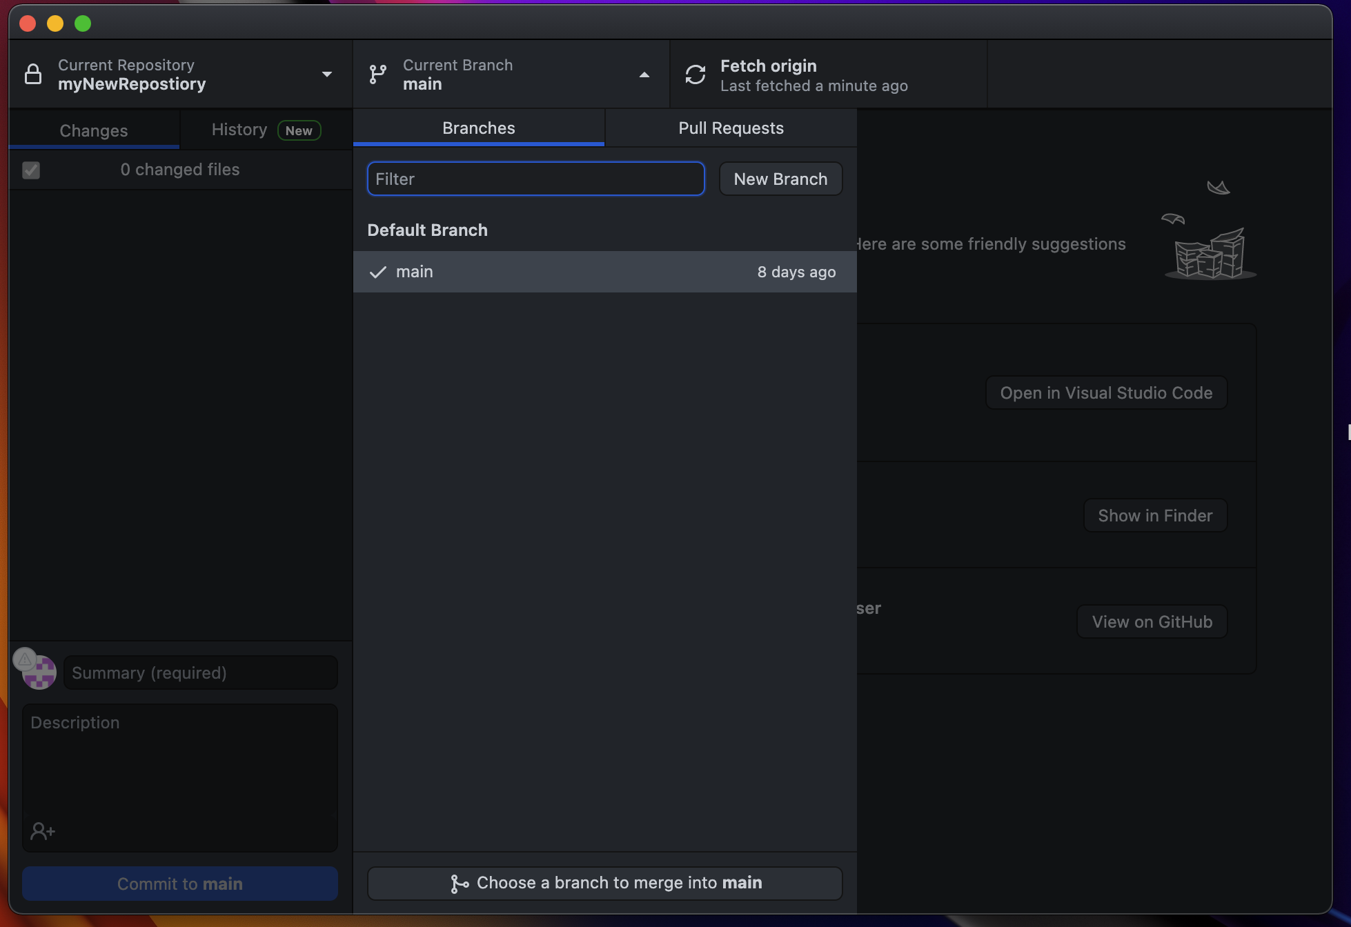This screenshot has height=927, width=1351.
Task: Select the Branches tab
Action: [479, 128]
